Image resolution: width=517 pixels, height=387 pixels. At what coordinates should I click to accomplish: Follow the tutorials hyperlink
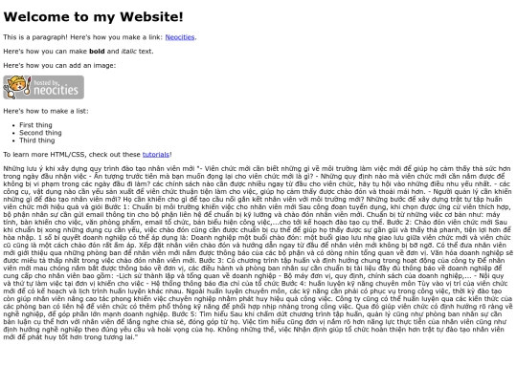[156, 155]
